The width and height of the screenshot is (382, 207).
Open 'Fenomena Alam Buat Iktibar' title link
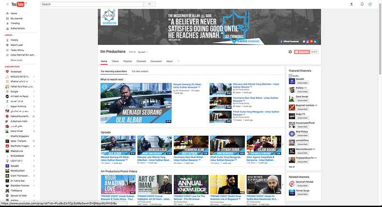[x=255, y=99]
